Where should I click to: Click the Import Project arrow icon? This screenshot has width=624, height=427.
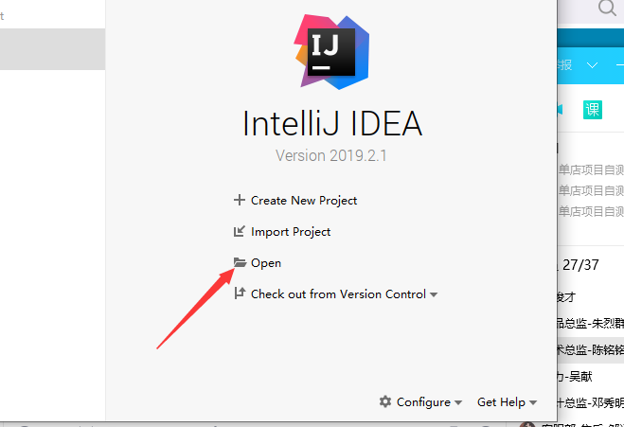click(x=239, y=232)
